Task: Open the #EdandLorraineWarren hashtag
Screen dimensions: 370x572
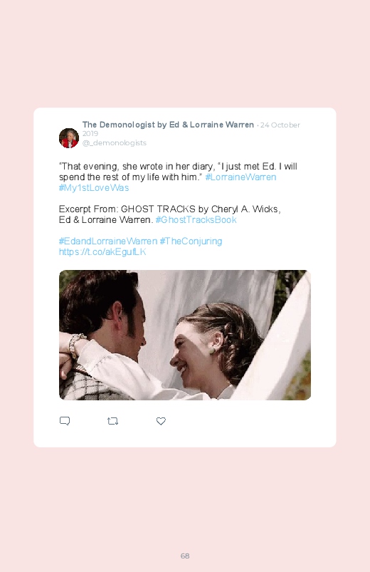Action: [108, 241]
